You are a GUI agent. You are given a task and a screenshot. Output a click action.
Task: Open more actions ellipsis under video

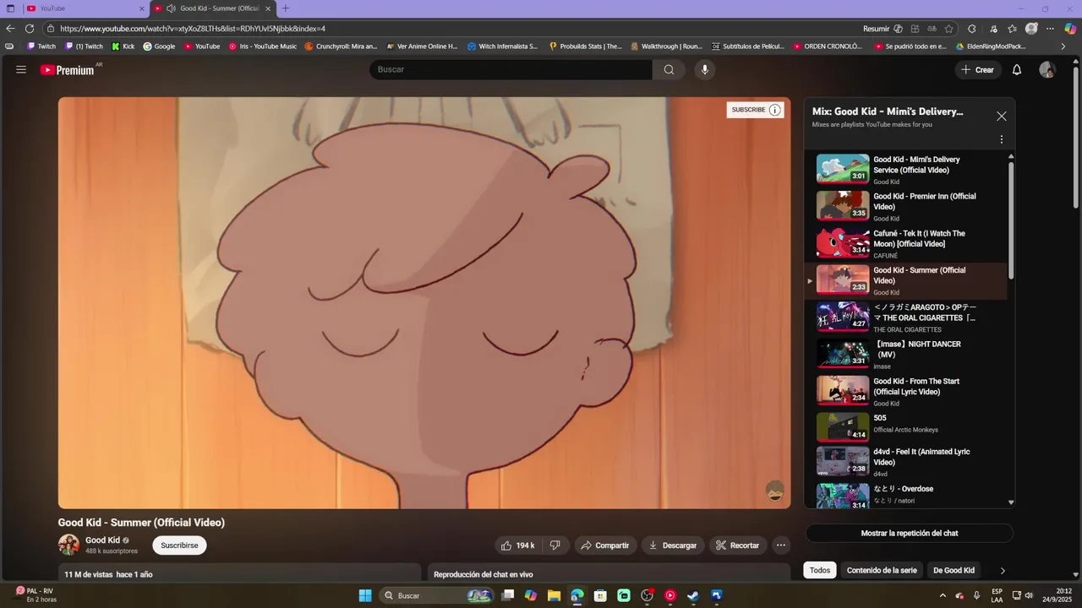[781, 546]
